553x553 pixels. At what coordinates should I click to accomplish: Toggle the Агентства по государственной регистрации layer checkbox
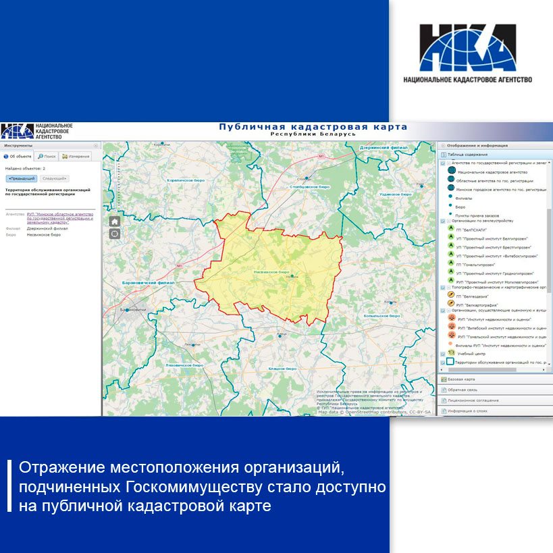coord(443,163)
